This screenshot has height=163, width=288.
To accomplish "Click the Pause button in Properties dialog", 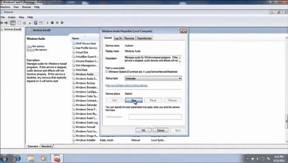I will 153,100.
